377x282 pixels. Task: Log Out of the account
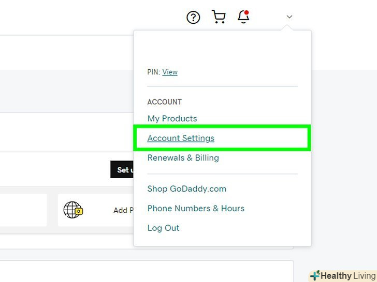click(163, 228)
